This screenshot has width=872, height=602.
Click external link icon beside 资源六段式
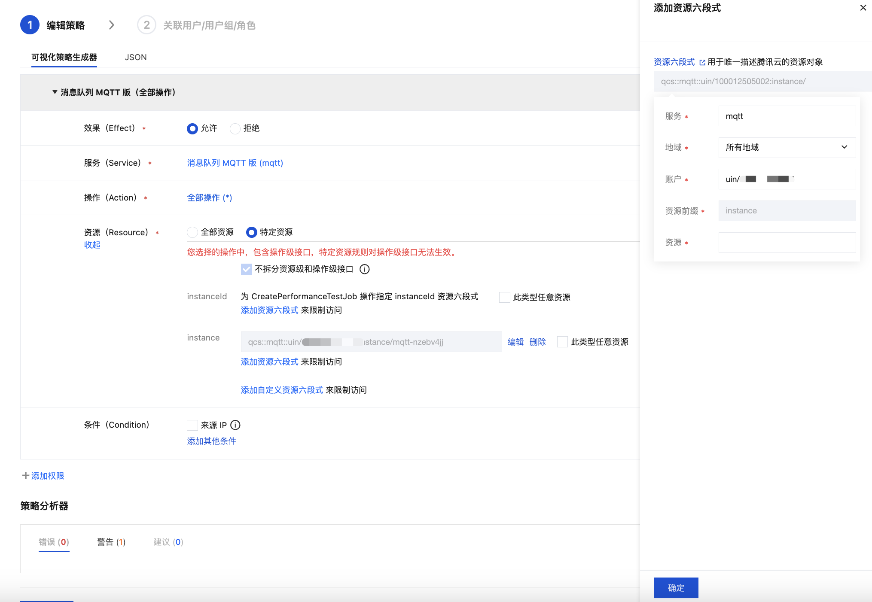702,63
